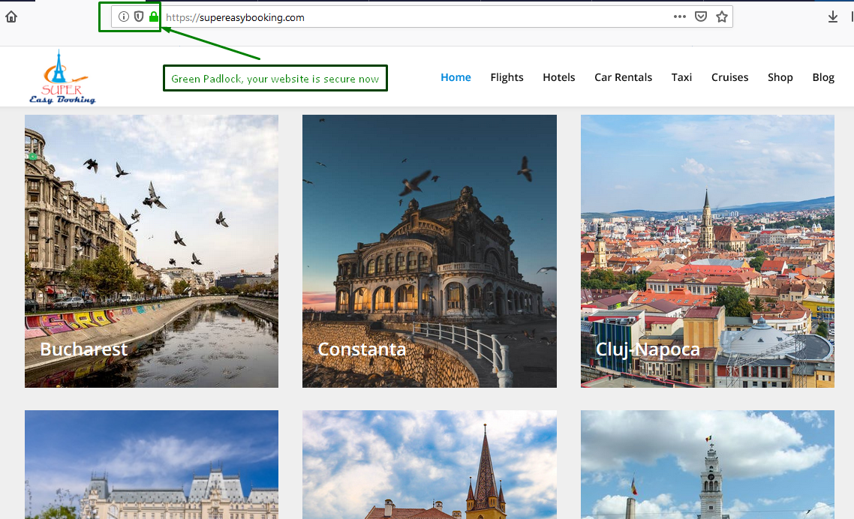Visit the Shop page

pos(780,77)
